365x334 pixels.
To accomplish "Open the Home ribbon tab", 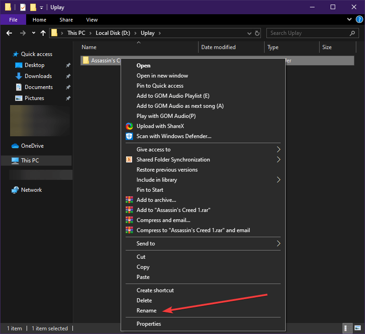I will pos(39,20).
